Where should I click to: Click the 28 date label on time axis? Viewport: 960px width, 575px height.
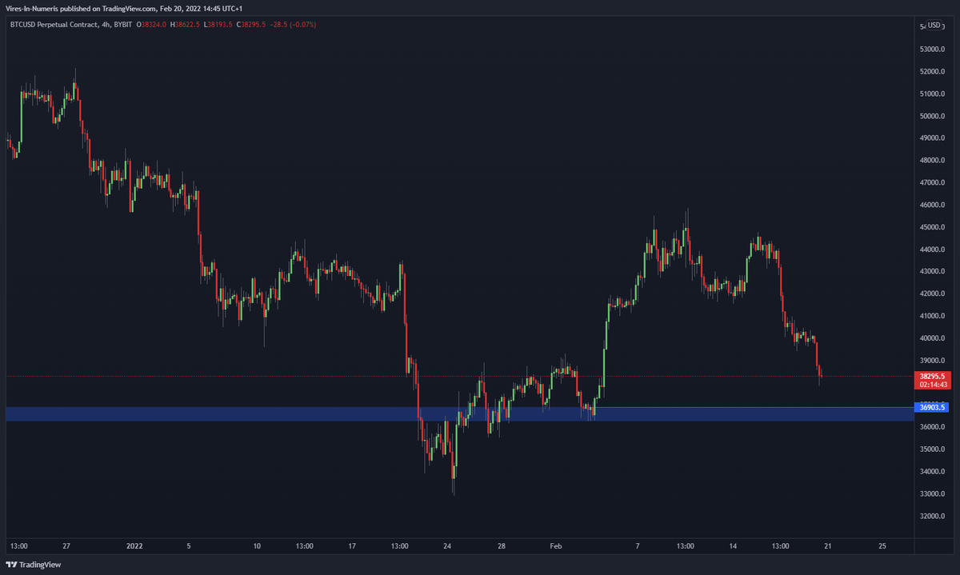click(502, 546)
